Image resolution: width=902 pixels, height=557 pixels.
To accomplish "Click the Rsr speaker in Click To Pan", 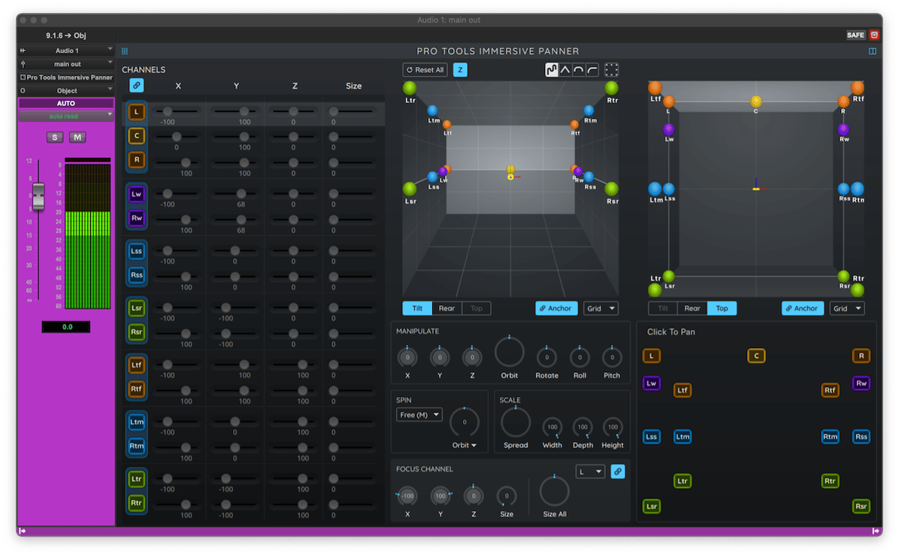I will [861, 506].
